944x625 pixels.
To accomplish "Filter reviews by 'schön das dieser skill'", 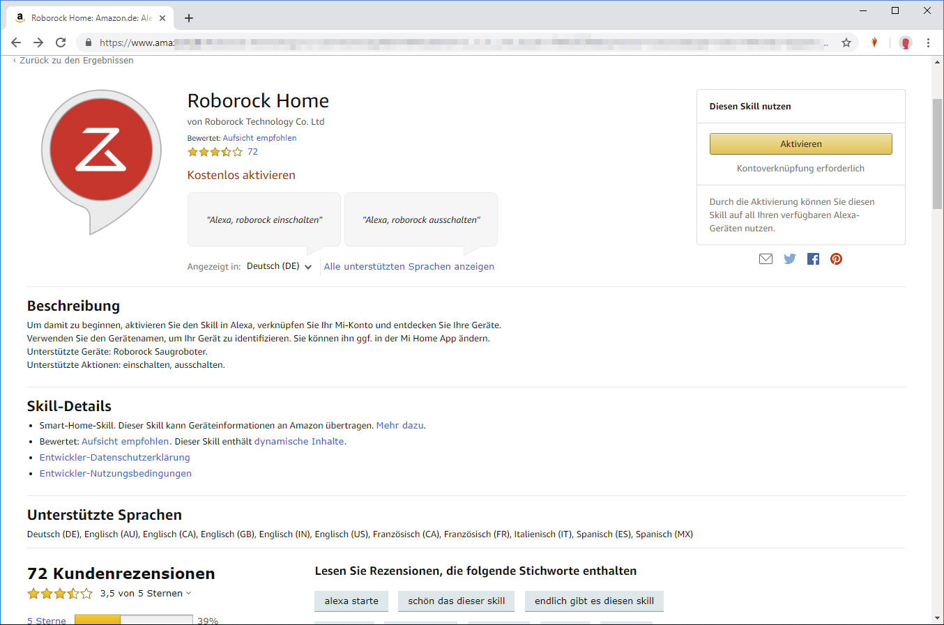I will 457,601.
